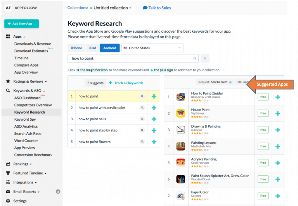Image resolution: width=298 pixels, height=206 pixels.
Task: Open the United States country dropdown
Action: click(x=152, y=48)
